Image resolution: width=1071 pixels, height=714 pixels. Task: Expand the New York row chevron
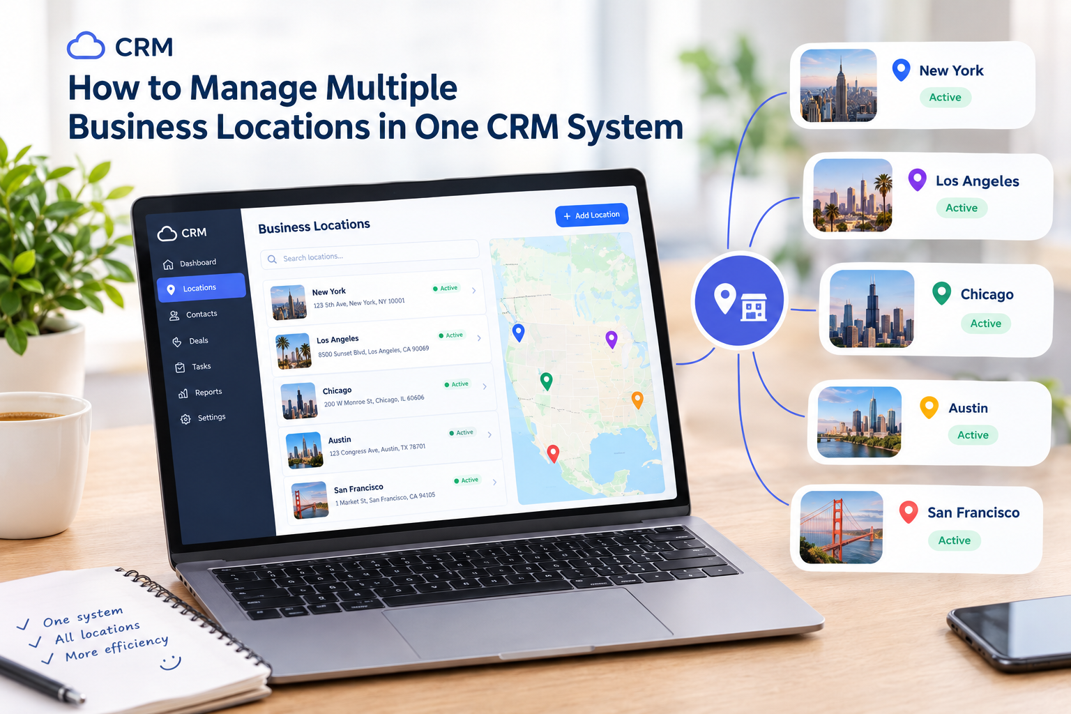474,291
